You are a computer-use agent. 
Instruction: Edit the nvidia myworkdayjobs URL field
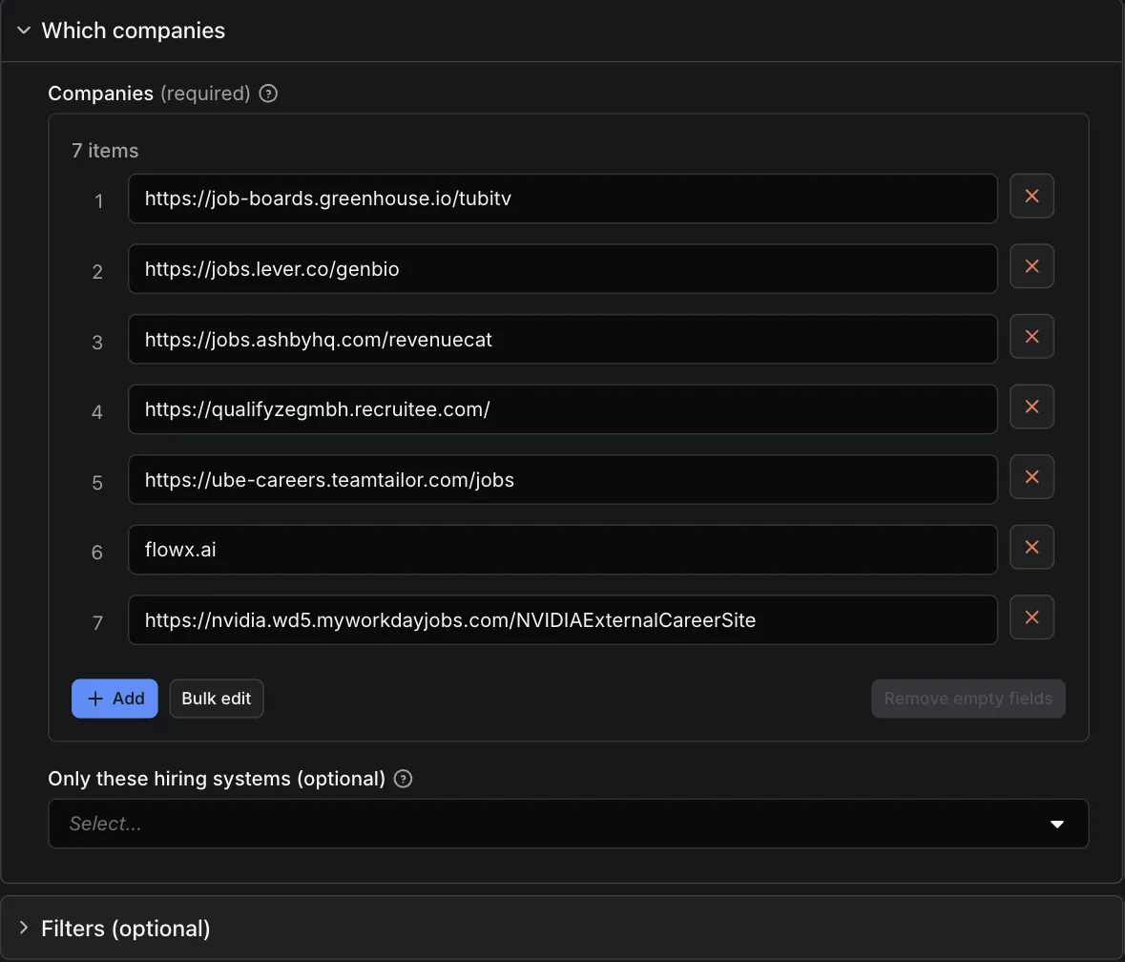coord(563,619)
